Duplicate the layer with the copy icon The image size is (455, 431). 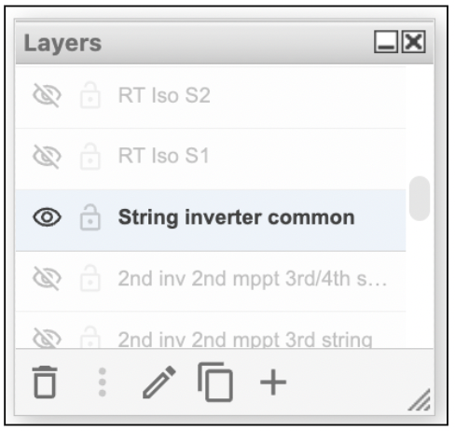point(215,382)
